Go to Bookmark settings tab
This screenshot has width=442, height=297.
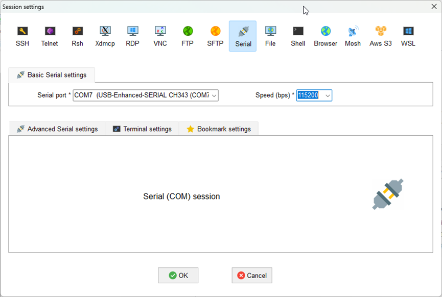219,129
